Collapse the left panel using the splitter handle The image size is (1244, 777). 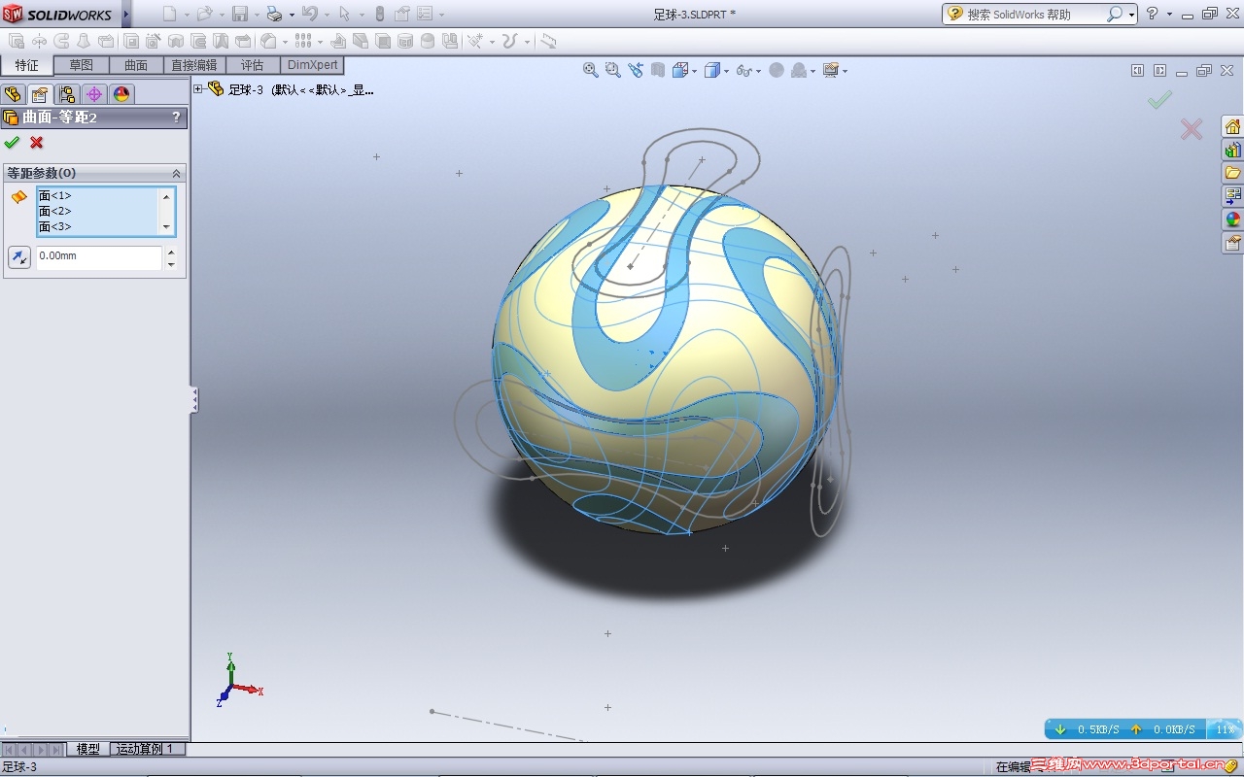click(193, 399)
